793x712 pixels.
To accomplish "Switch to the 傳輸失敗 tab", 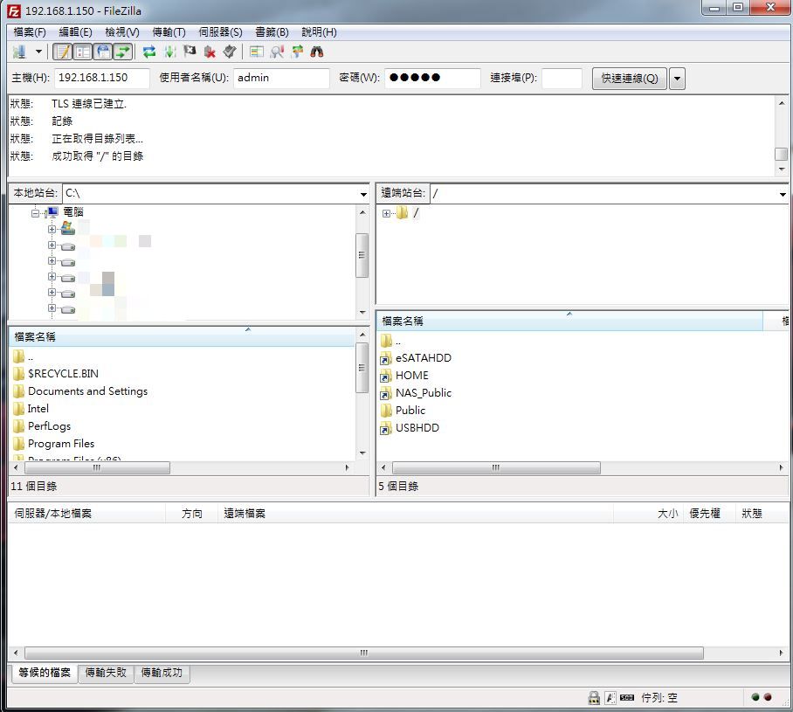I will tap(105, 673).
